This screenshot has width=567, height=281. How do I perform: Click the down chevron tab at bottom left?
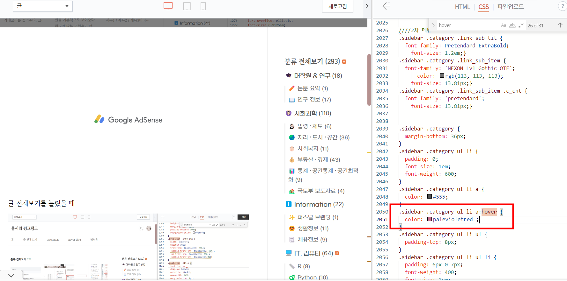point(11,276)
